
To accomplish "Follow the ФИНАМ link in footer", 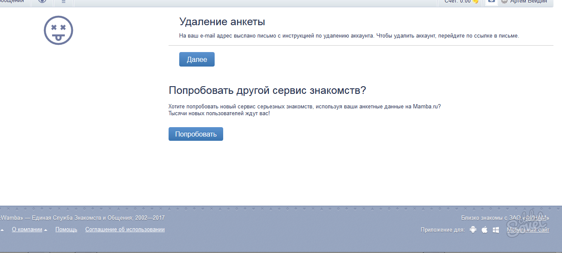I will pyautogui.click(x=535, y=218).
